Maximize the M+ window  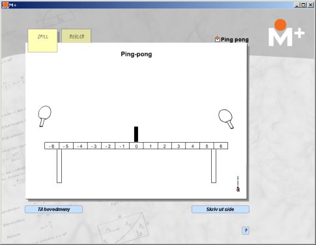click(304, 5)
